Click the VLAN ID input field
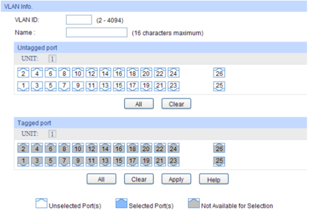The height and width of the screenshot is (221, 315). (79, 20)
